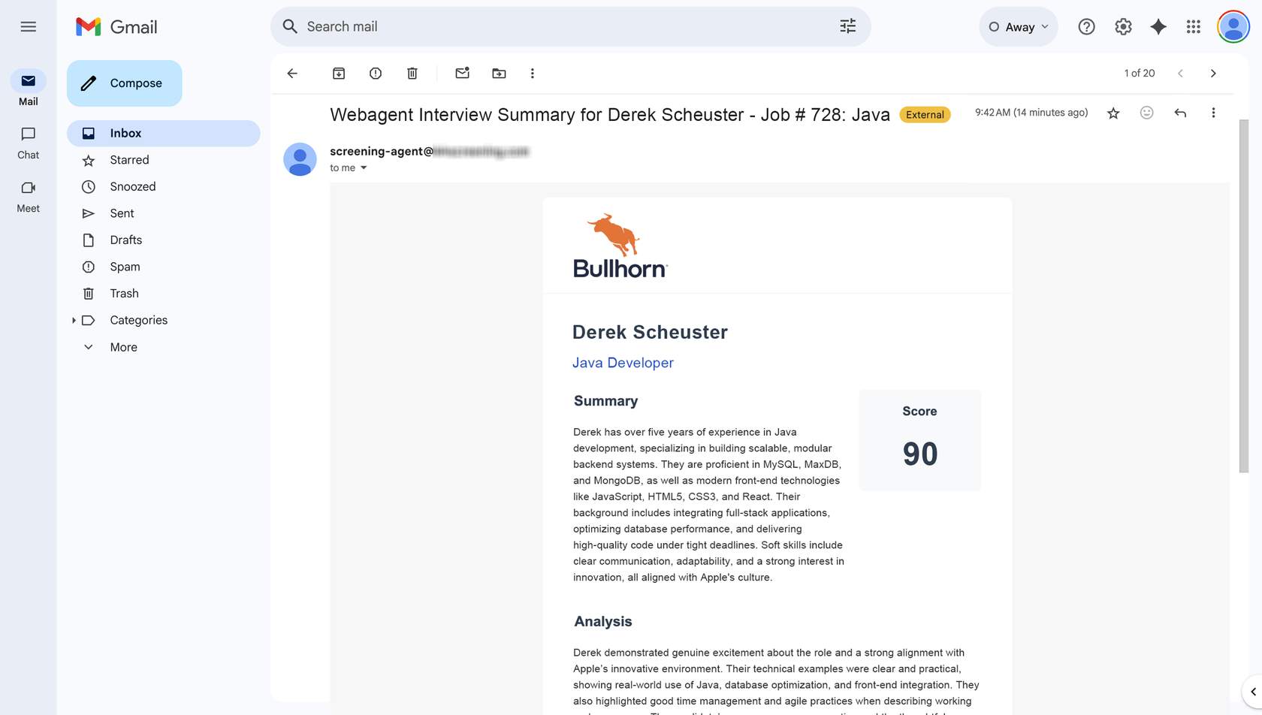Mark the email as unread
The height and width of the screenshot is (715, 1262).
[x=462, y=74]
